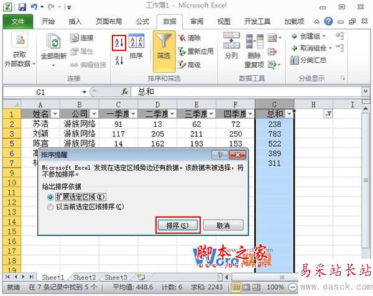
Task: Select 以当前选定区域排序 radio option
Action: [50, 207]
